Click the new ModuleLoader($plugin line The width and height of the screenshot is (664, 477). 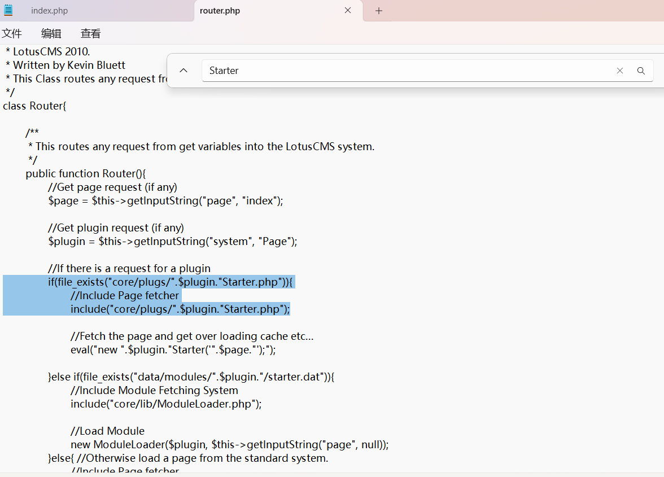tap(229, 444)
